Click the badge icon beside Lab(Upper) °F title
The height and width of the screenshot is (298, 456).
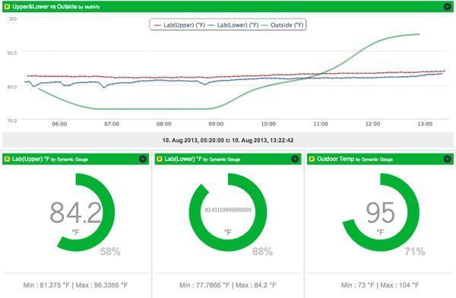click(8, 159)
